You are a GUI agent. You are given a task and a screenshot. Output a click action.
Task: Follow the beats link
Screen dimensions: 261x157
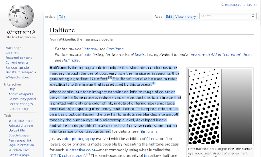click(139, 54)
